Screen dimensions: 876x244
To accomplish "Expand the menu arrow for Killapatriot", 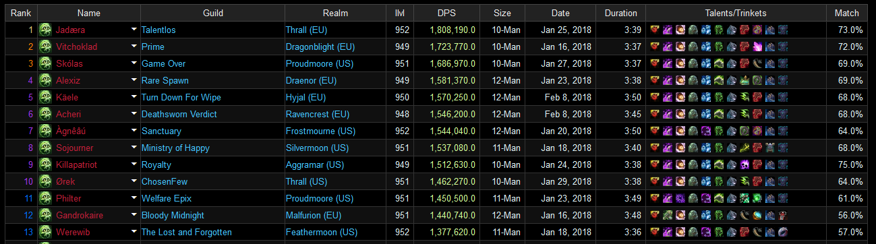I will (x=134, y=164).
